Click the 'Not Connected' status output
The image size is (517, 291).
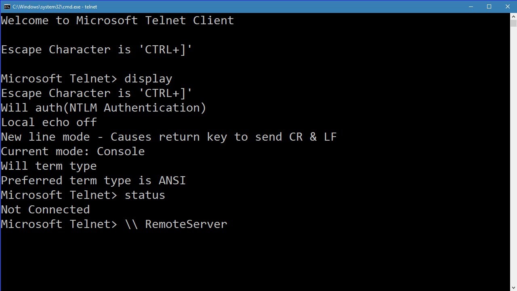[x=45, y=210]
